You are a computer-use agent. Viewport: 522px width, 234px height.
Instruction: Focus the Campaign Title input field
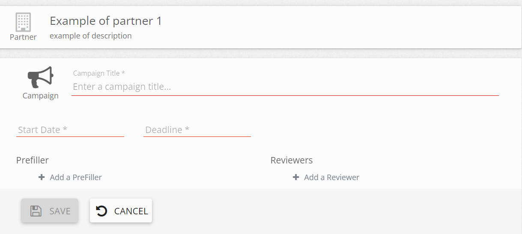[285, 87]
